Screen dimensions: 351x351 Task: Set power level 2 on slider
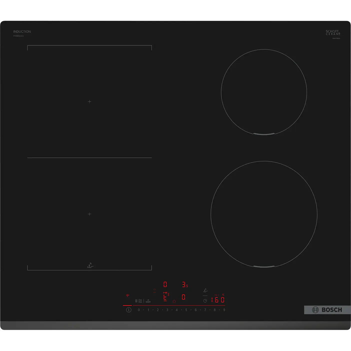click(x=158, y=310)
